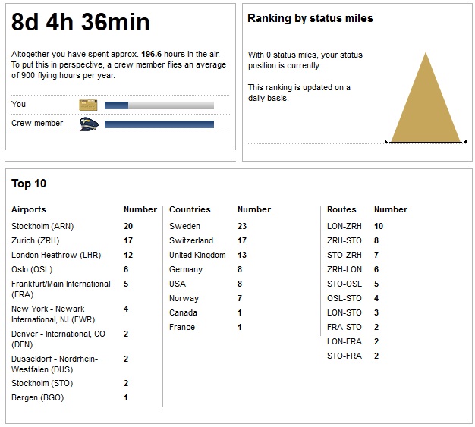Click the right marker under the gold triangle
Viewport: 475px width, 427px height.
pos(462,141)
